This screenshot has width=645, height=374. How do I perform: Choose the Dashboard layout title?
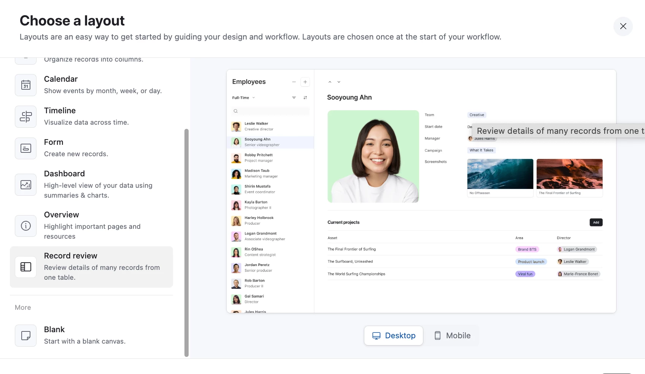pyautogui.click(x=64, y=174)
